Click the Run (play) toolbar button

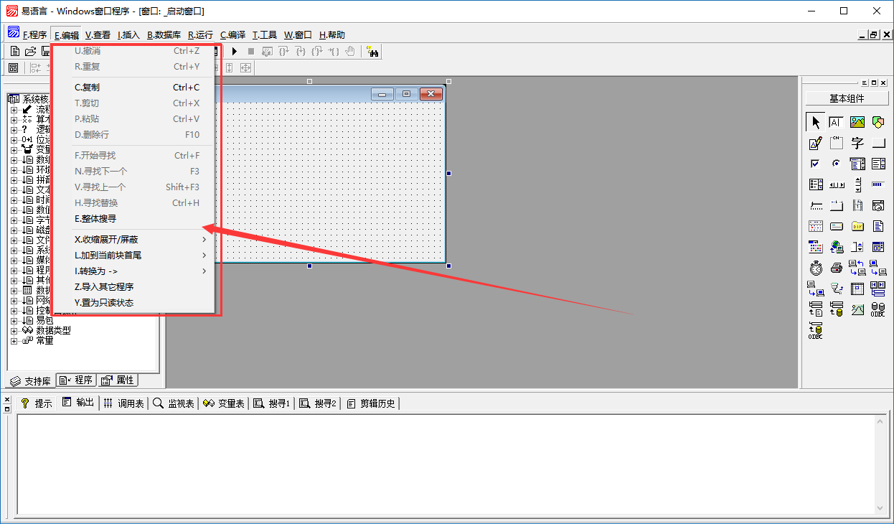pos(234,52)
